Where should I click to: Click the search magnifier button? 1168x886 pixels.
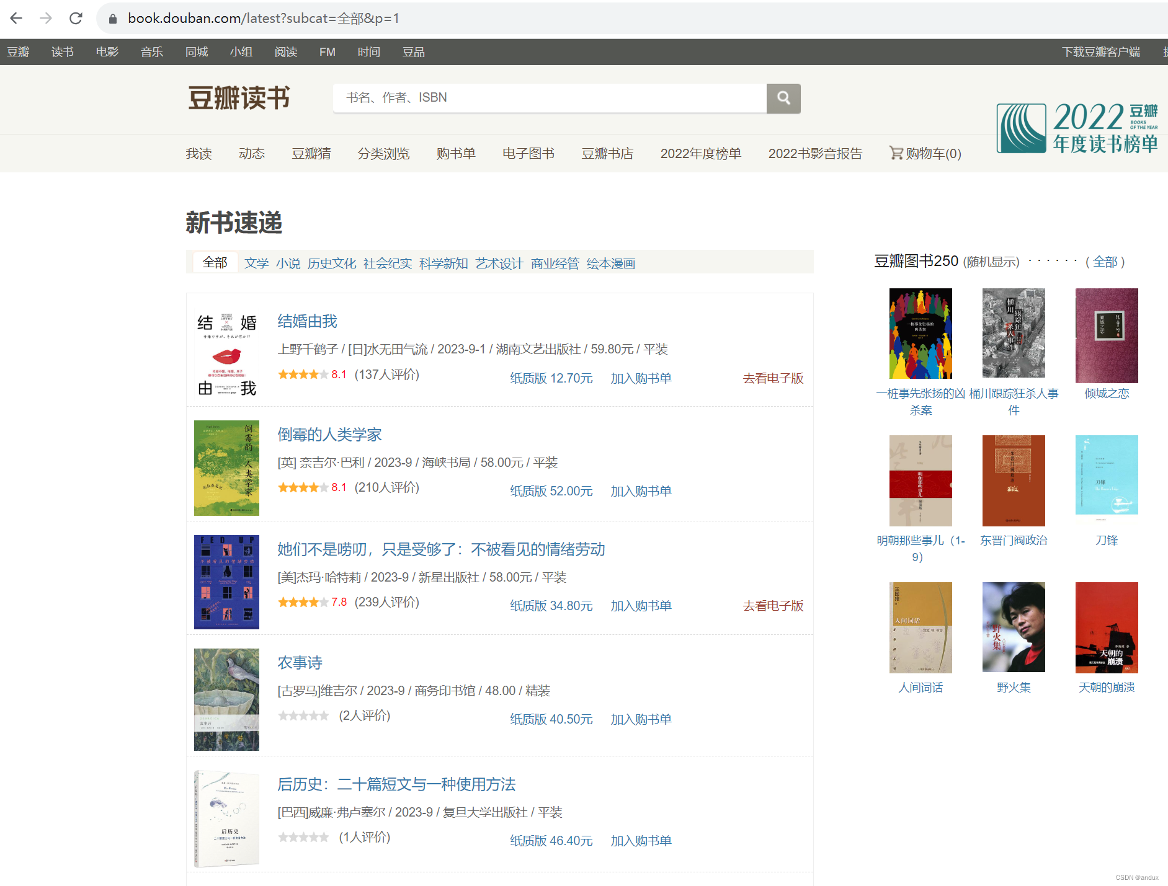coord(783,98)
